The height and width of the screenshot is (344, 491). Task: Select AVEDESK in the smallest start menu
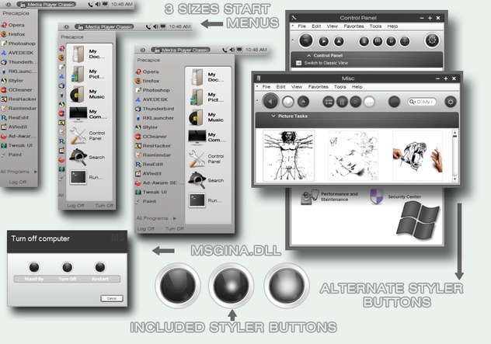[x=17, y=53]
